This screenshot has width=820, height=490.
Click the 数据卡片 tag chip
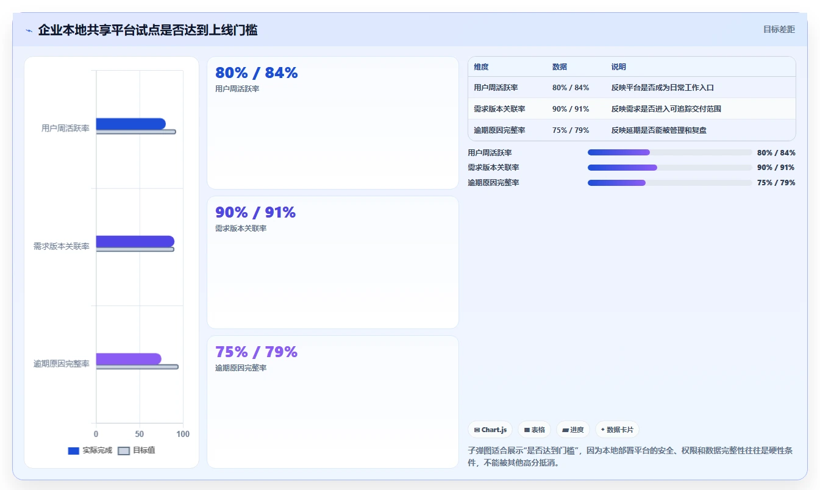tap(617, 430)
